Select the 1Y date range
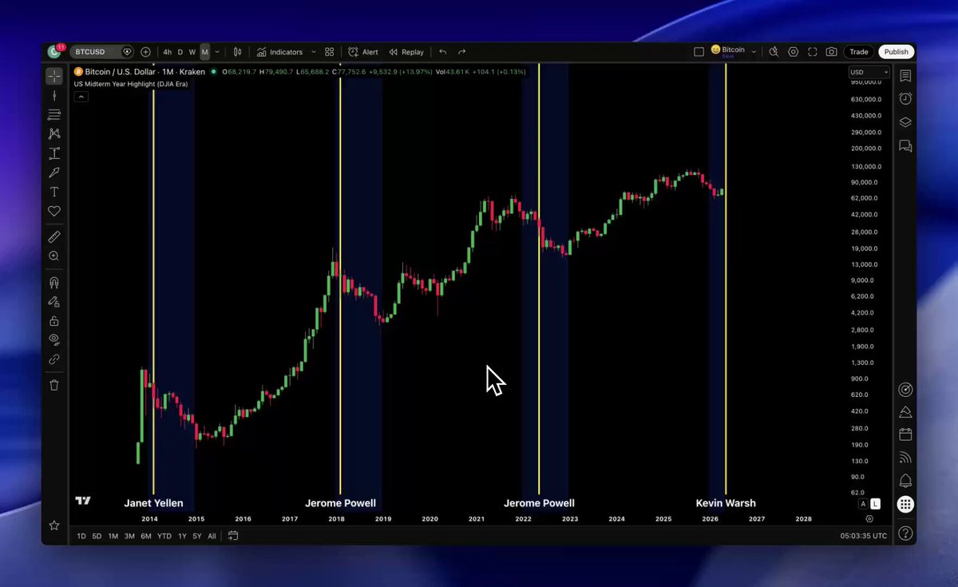958x587 pixels. pyautogui.click(x=182, y=536)
